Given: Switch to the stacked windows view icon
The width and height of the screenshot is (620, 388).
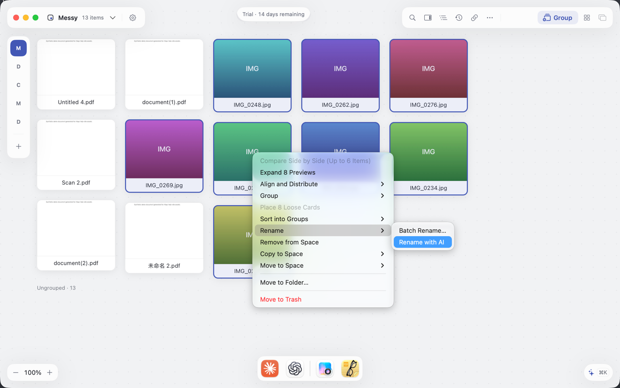Looking at the screenshot, I should click(x=602, y=17).
